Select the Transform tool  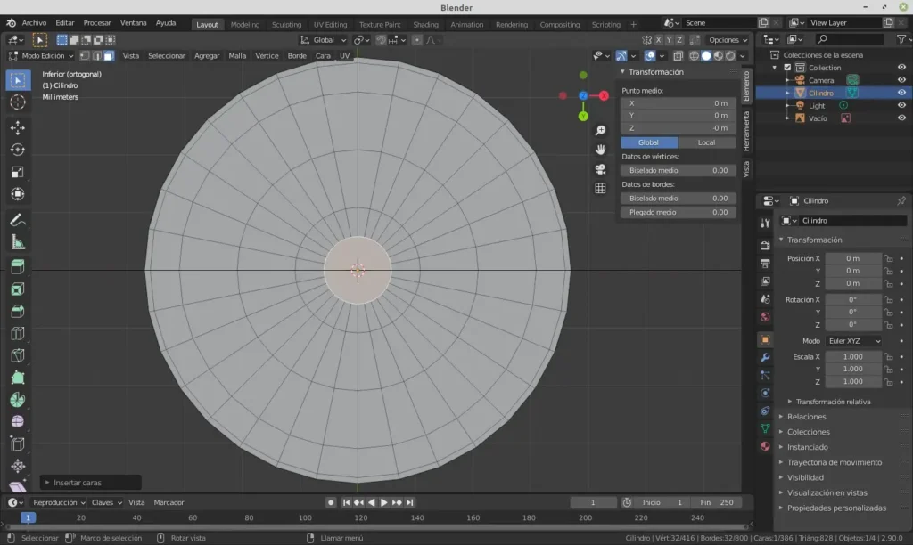[x=18, y=193]
